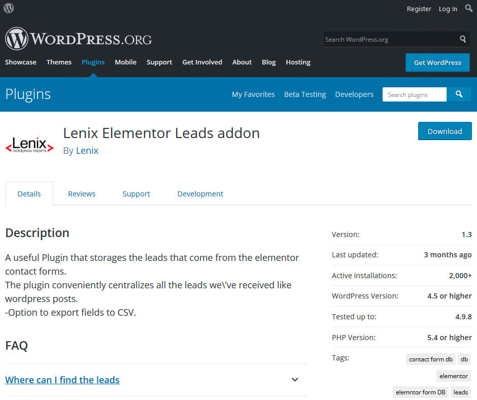Submit plugin search with blue magnifier button

[x=459, y=94]
